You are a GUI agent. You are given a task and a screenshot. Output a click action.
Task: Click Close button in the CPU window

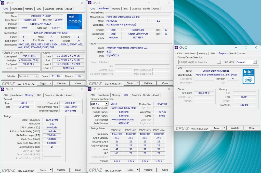coord(78,83)
